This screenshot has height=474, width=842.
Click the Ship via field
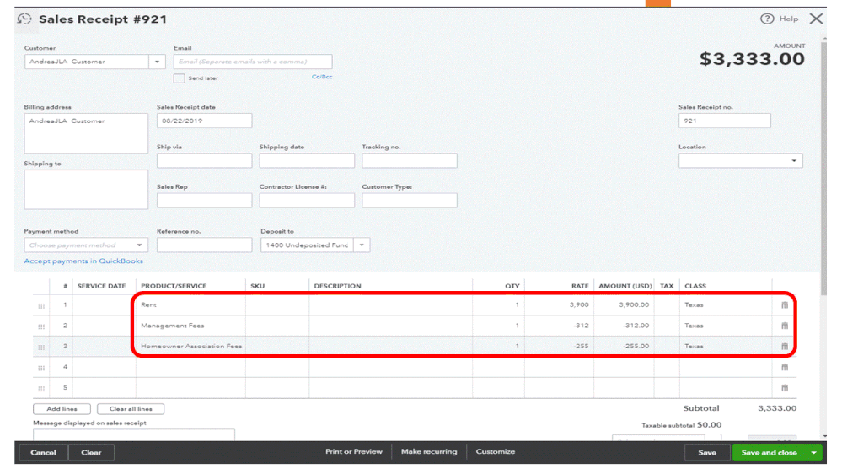(x=204, y=161)
